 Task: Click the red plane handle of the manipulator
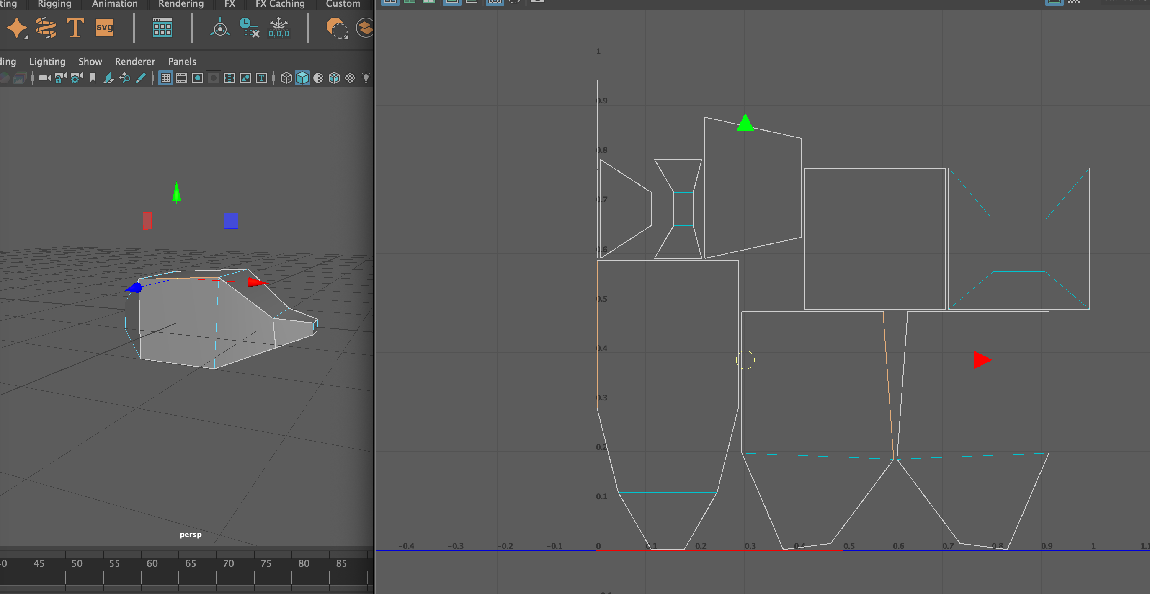coord(147,221)
